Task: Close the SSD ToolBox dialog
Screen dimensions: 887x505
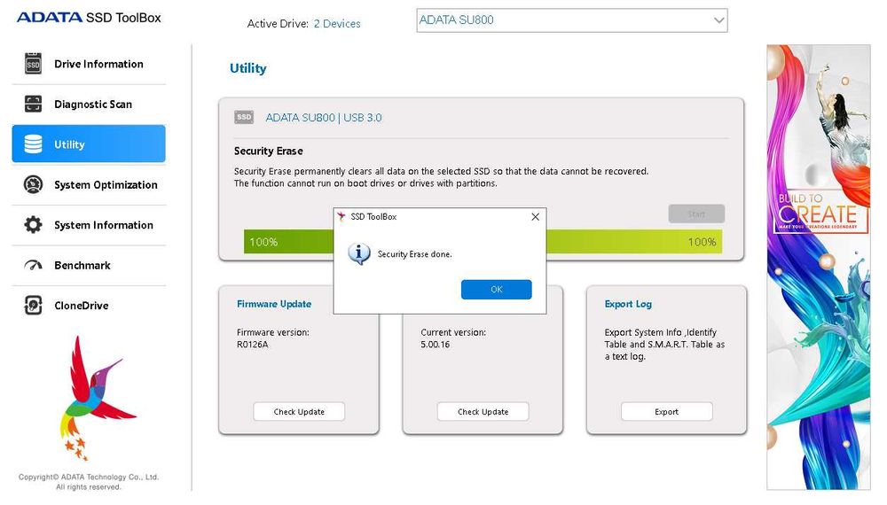Action: [535, 217]
